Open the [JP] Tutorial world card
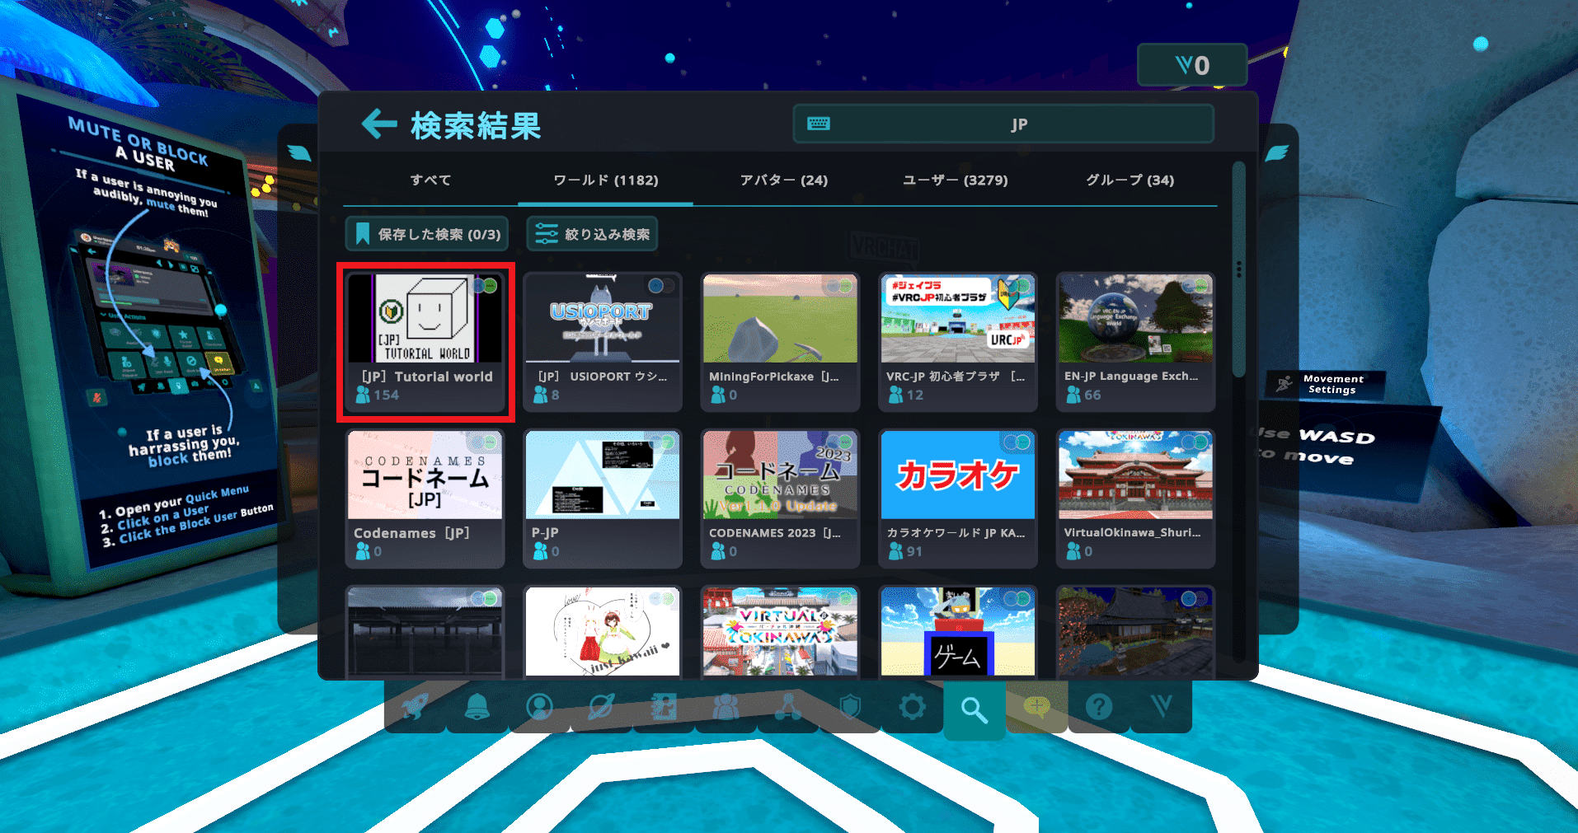The width and height of the screenshot is (1578, 833). pyautogui.click(x=425, y=342)
